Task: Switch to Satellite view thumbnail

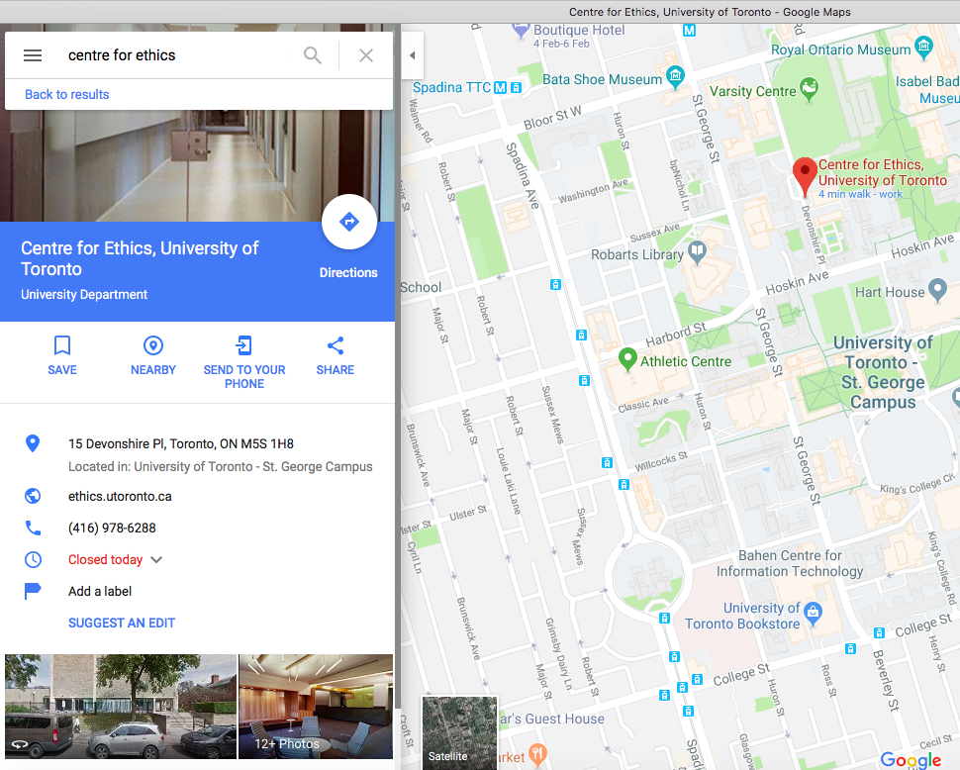Action: point(460,732)
